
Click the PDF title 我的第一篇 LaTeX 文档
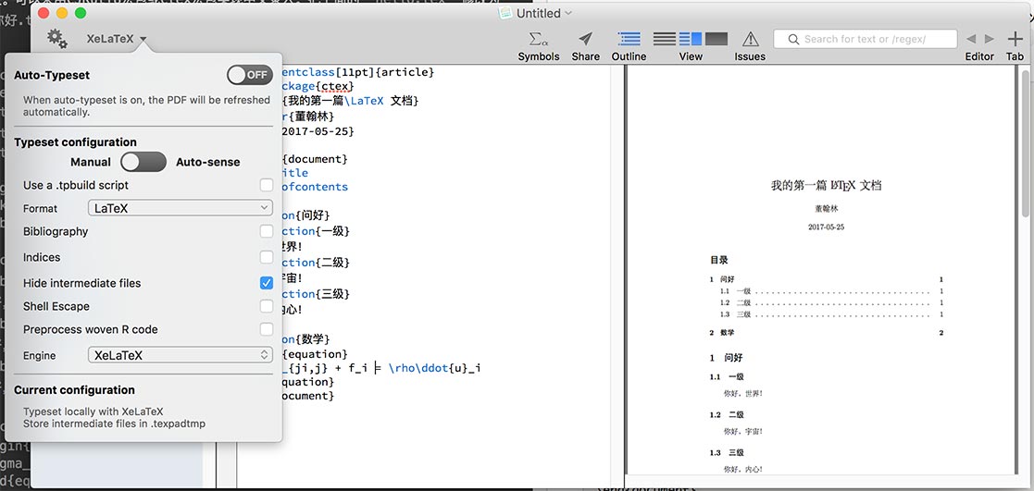(827, 186)
